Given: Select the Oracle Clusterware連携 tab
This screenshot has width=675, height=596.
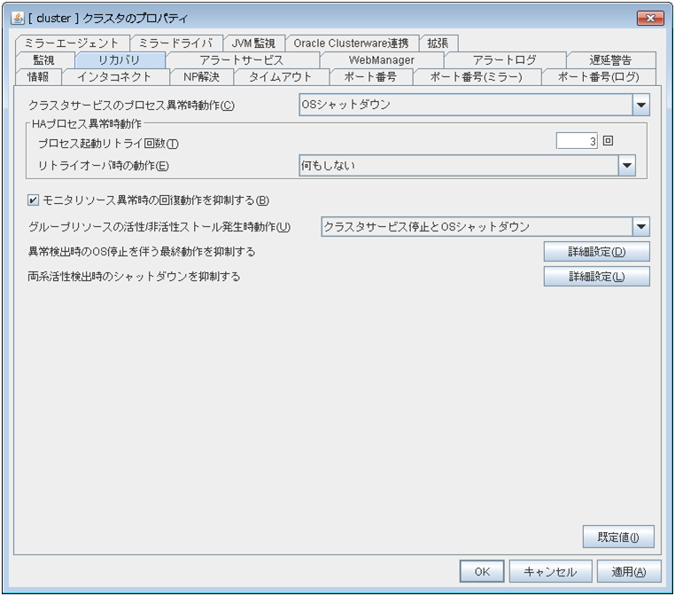Looking at the screenshot, I should [x=351, y=43].
